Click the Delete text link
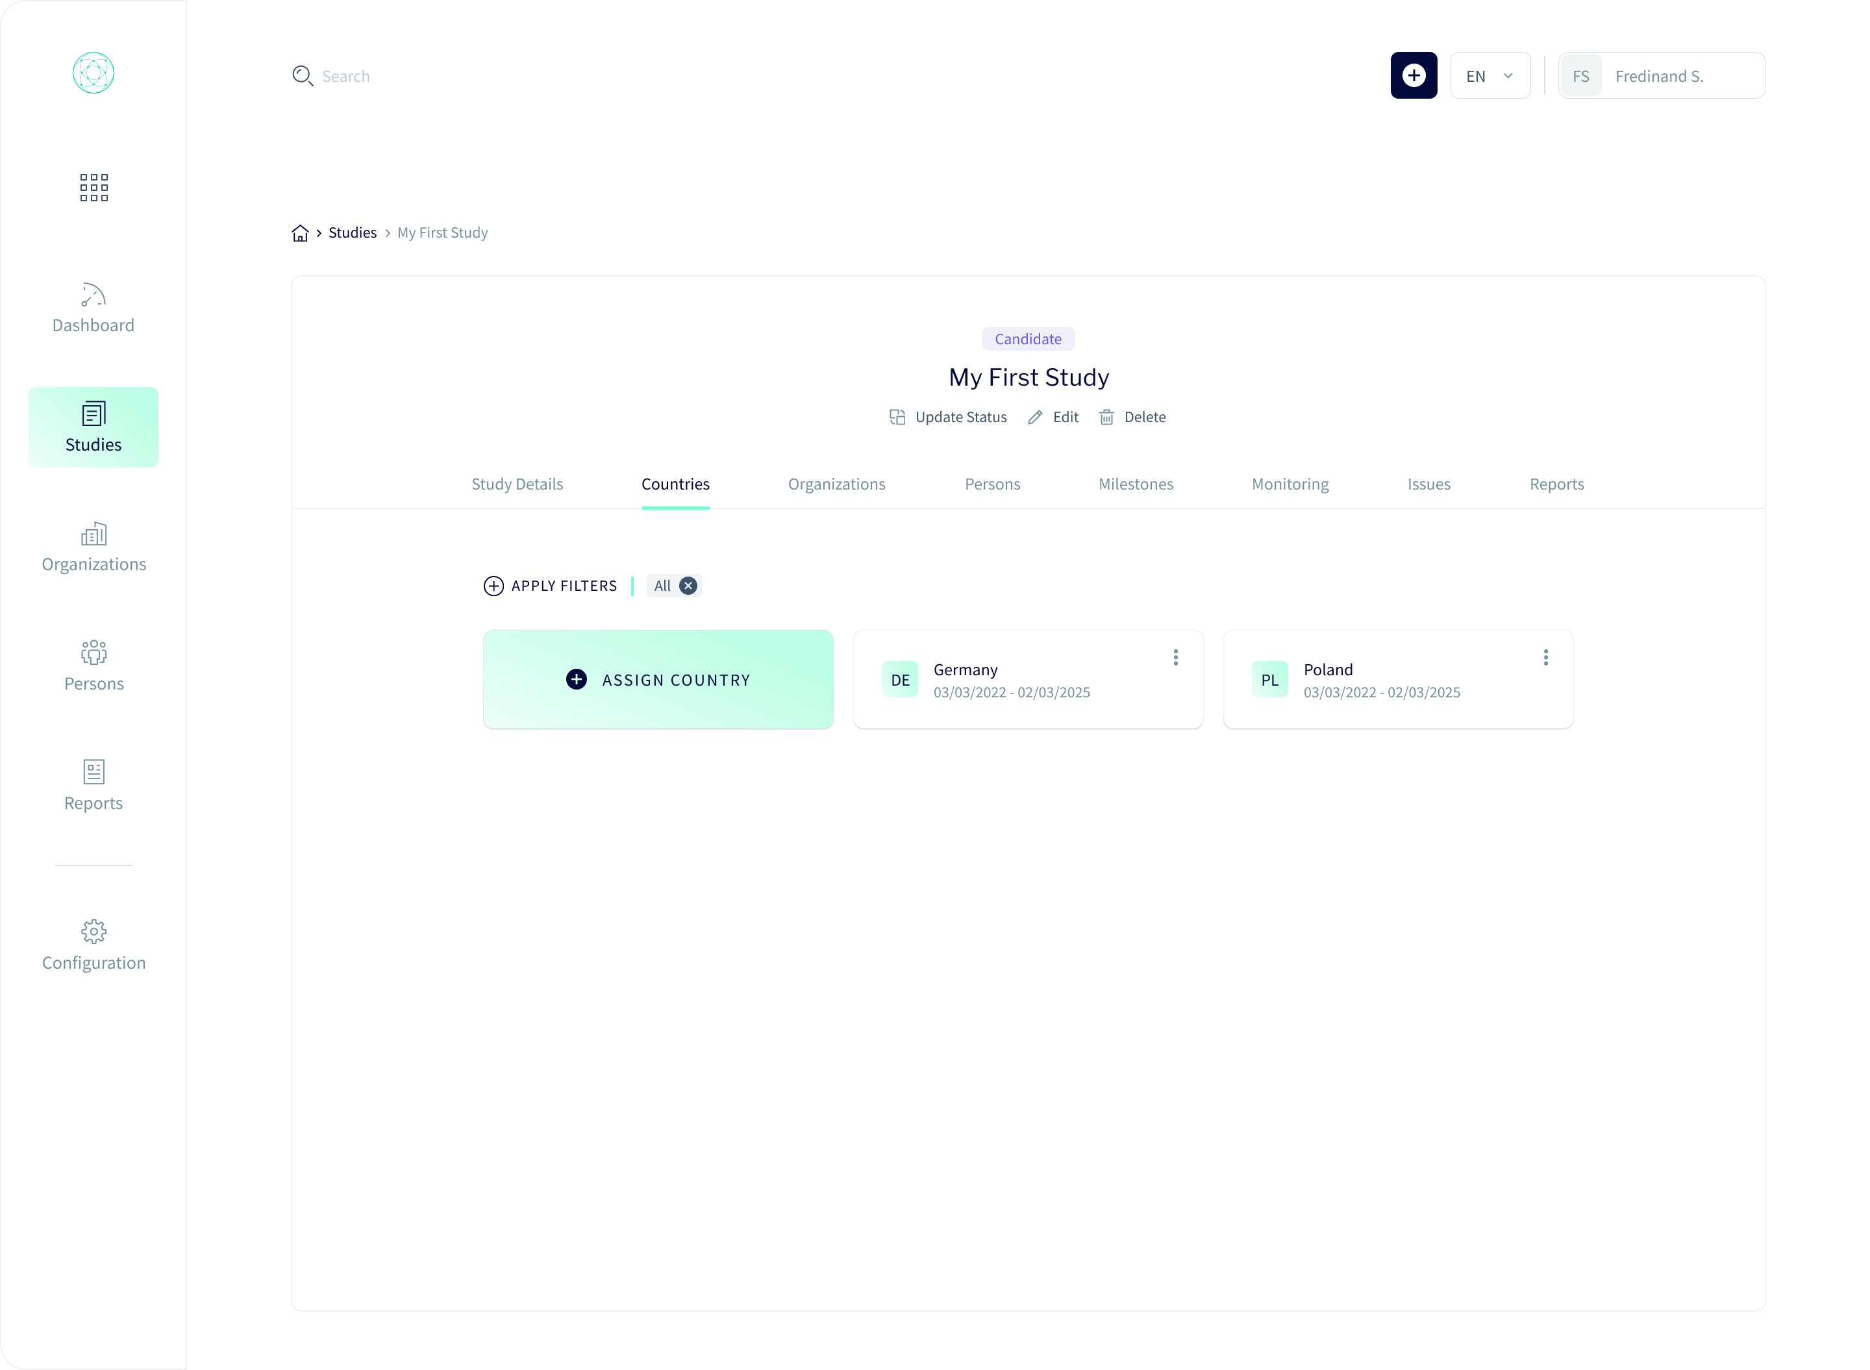The image size is (1870, 1370). 1144,417
